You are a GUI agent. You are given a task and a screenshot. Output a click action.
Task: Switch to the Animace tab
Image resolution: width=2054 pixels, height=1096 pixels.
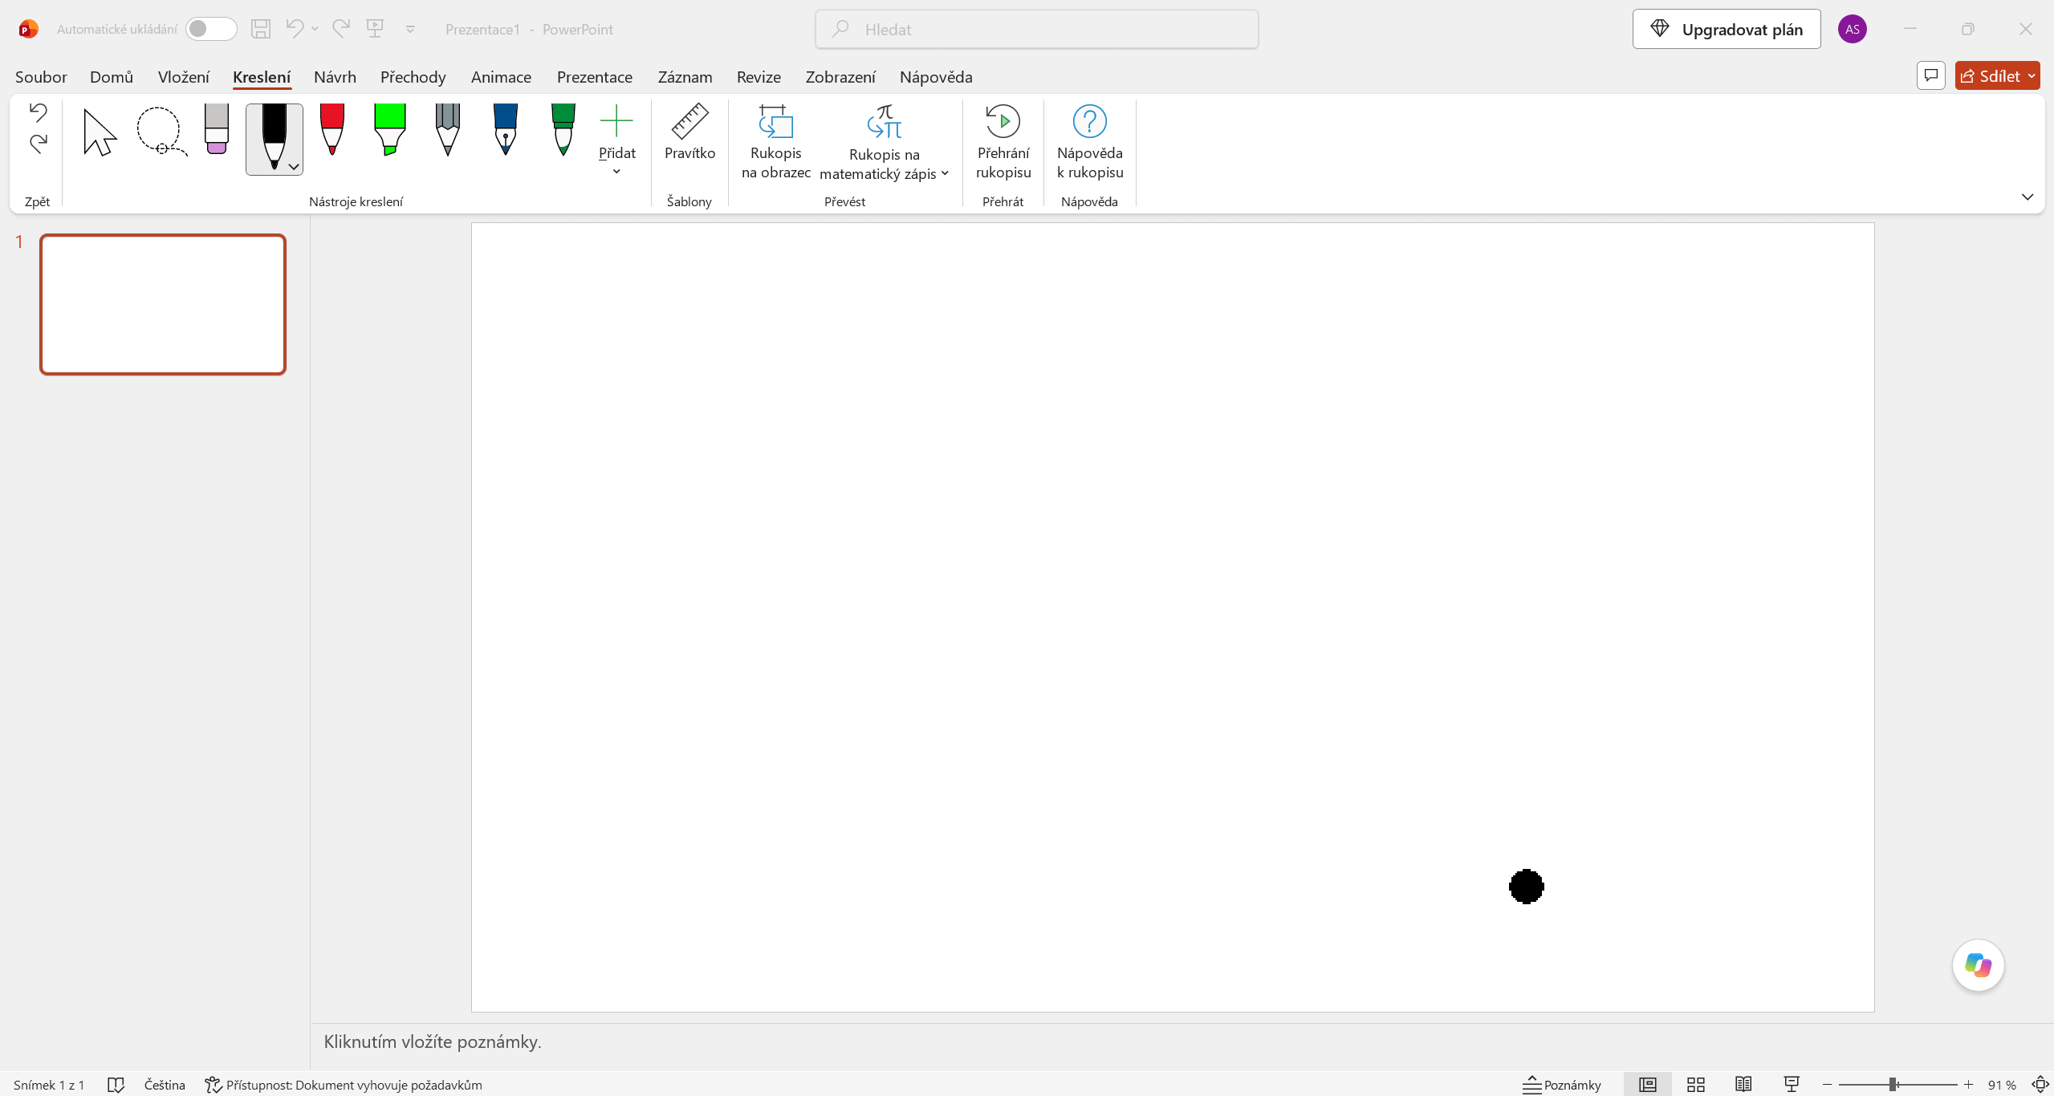point(501,77)
